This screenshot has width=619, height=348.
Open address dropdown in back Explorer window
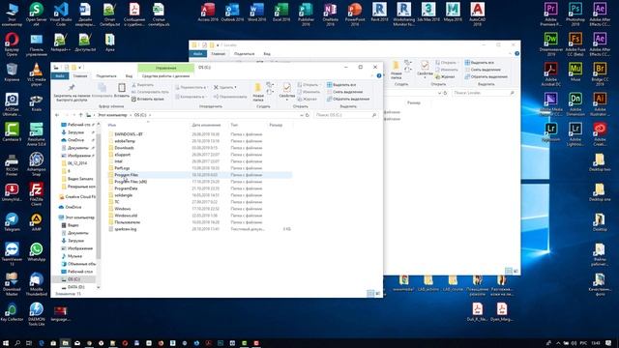coord(439,93)
